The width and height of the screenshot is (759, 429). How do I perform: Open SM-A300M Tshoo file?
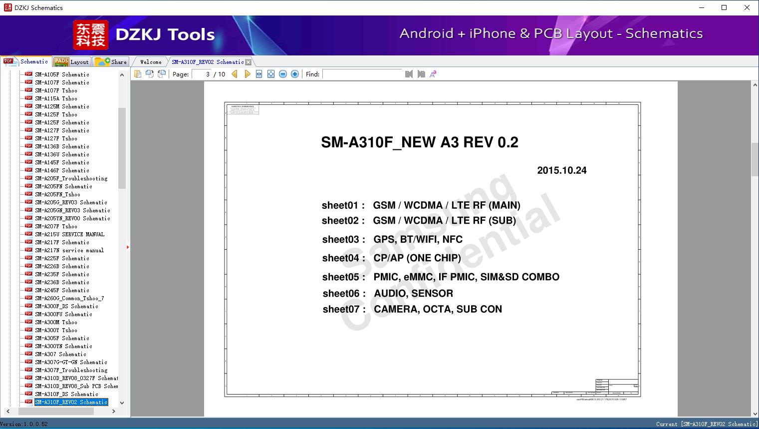point(56,322)
